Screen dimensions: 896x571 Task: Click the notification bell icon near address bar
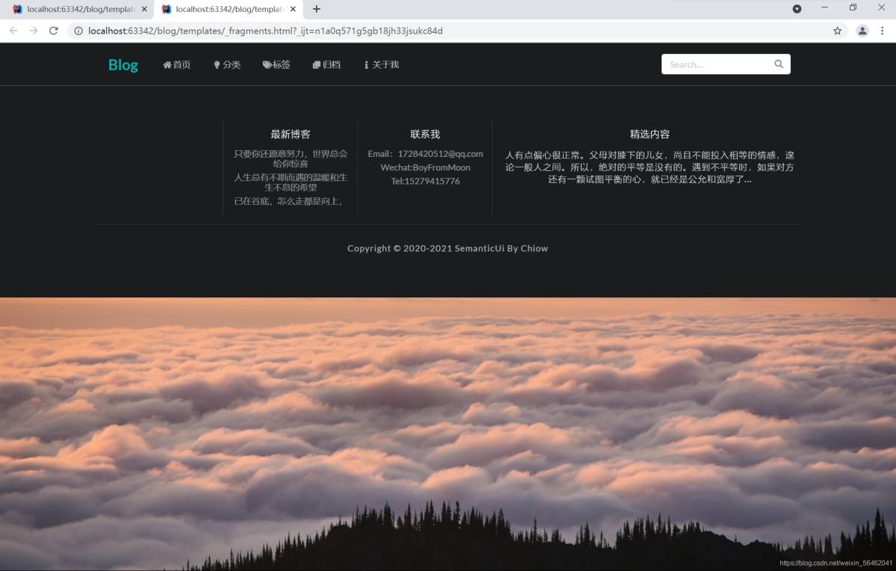coord(797,9)
